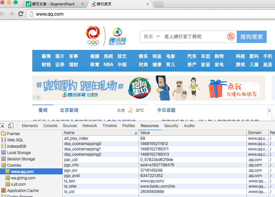Click the 点我 与壕礼做朋友 gift promo

(234, 89)
